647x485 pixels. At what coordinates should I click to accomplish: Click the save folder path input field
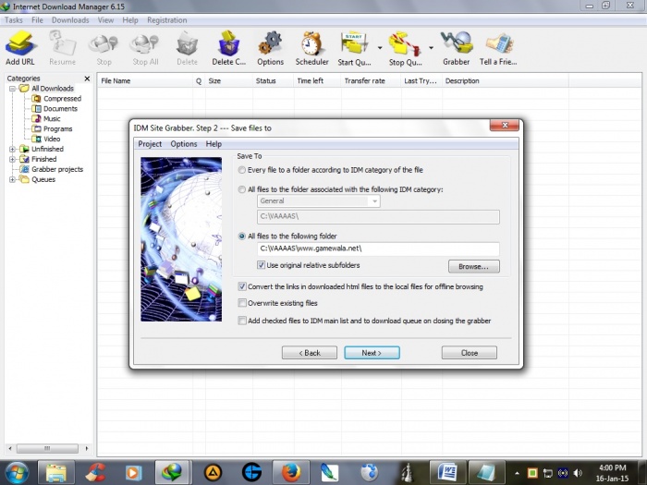(378, 249)
